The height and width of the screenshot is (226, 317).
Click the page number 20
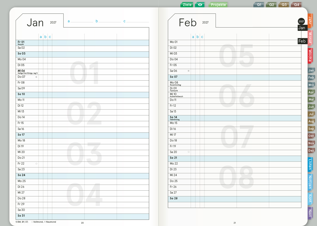click(x=82, y=223)
